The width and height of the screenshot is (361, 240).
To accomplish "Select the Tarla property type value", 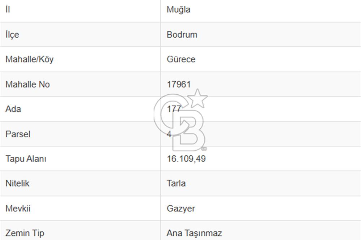I will (x=176, y=183).
